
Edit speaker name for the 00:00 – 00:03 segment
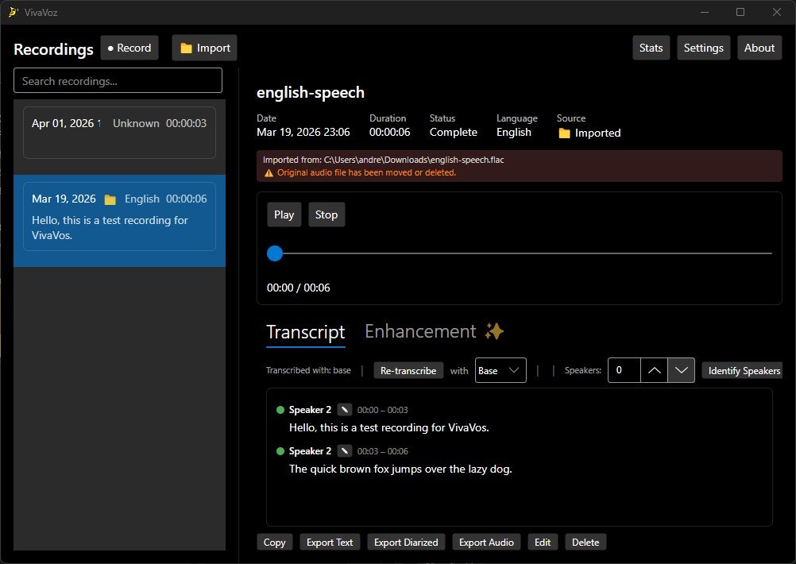pyautogui.click(x=344, y=410)
